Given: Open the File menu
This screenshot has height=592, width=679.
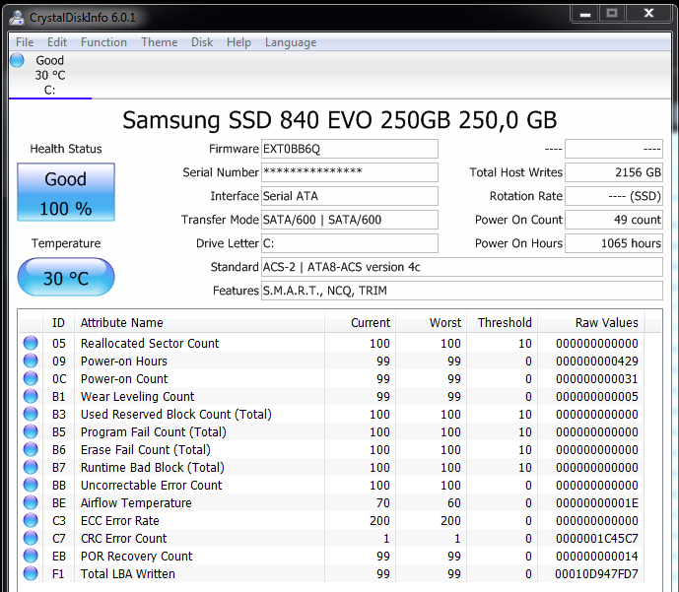Looking at the screenshot, I should (x=25, y=42).
